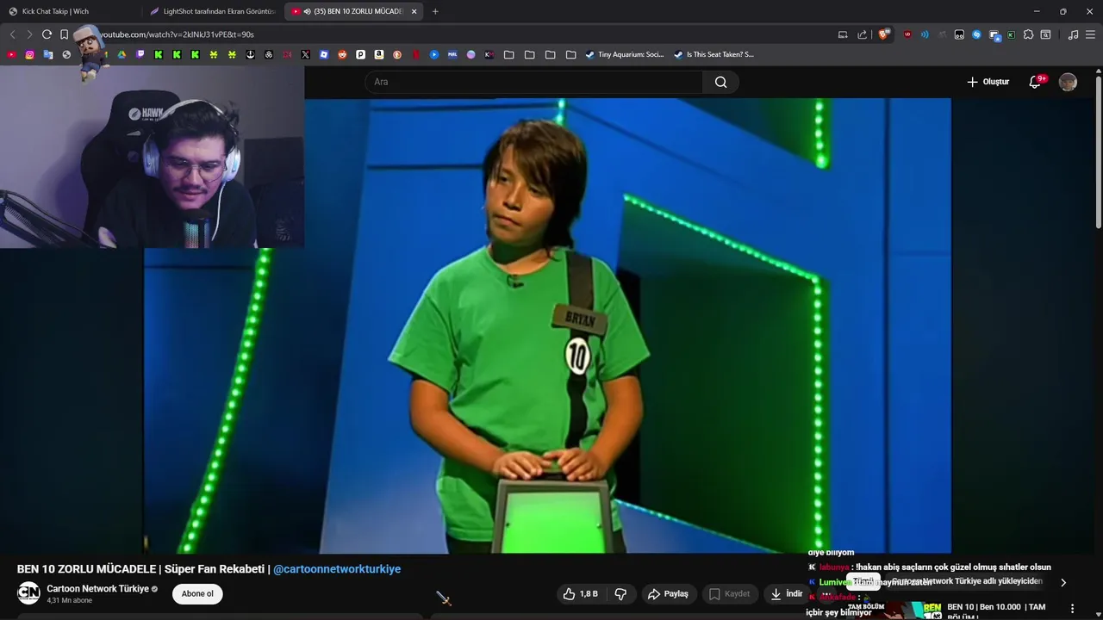Open the Roblox bookmark icon
Viewport: 1103px width, 620px height.
point(323,54)
